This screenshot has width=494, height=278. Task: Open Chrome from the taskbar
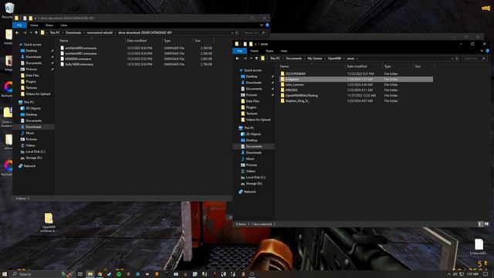[100, 274]
